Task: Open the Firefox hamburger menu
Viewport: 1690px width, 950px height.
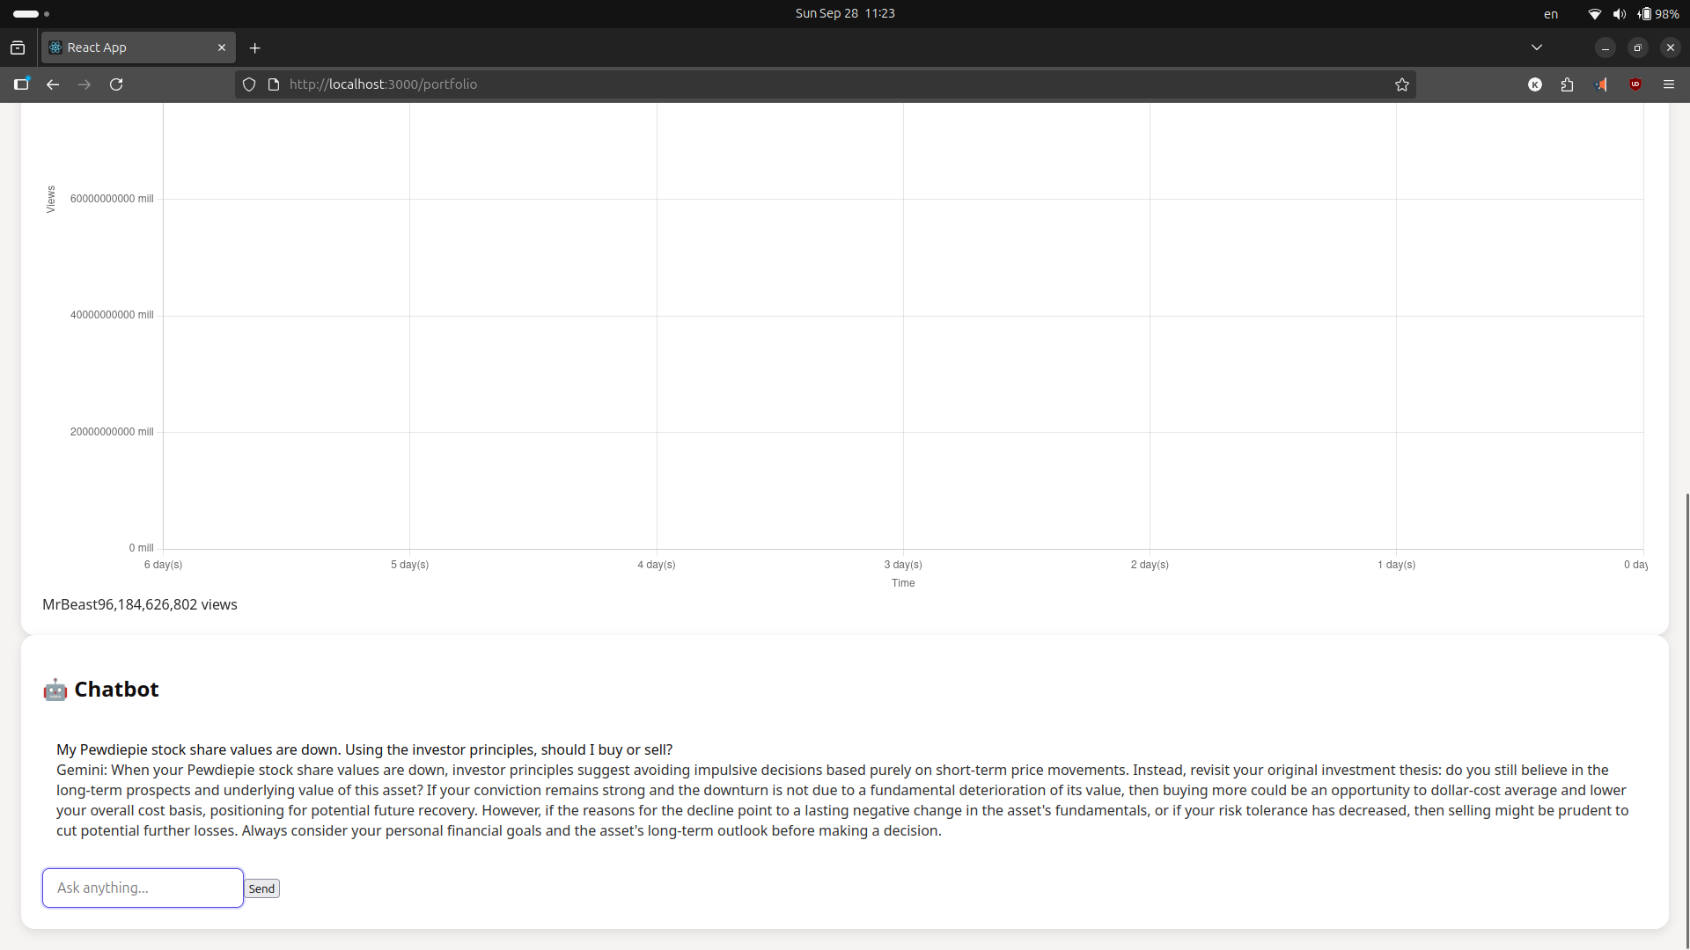Action: click(1669, 84)
